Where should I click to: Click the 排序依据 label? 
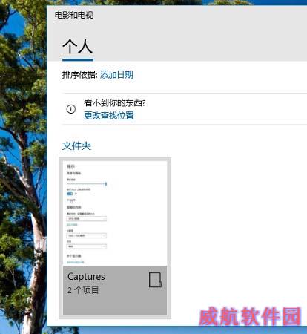coord(80,75)
